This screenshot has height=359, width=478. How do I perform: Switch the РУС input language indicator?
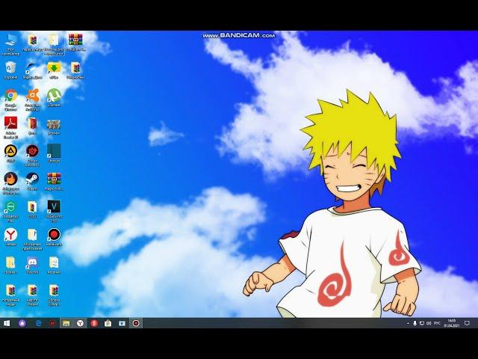[437, 323]
